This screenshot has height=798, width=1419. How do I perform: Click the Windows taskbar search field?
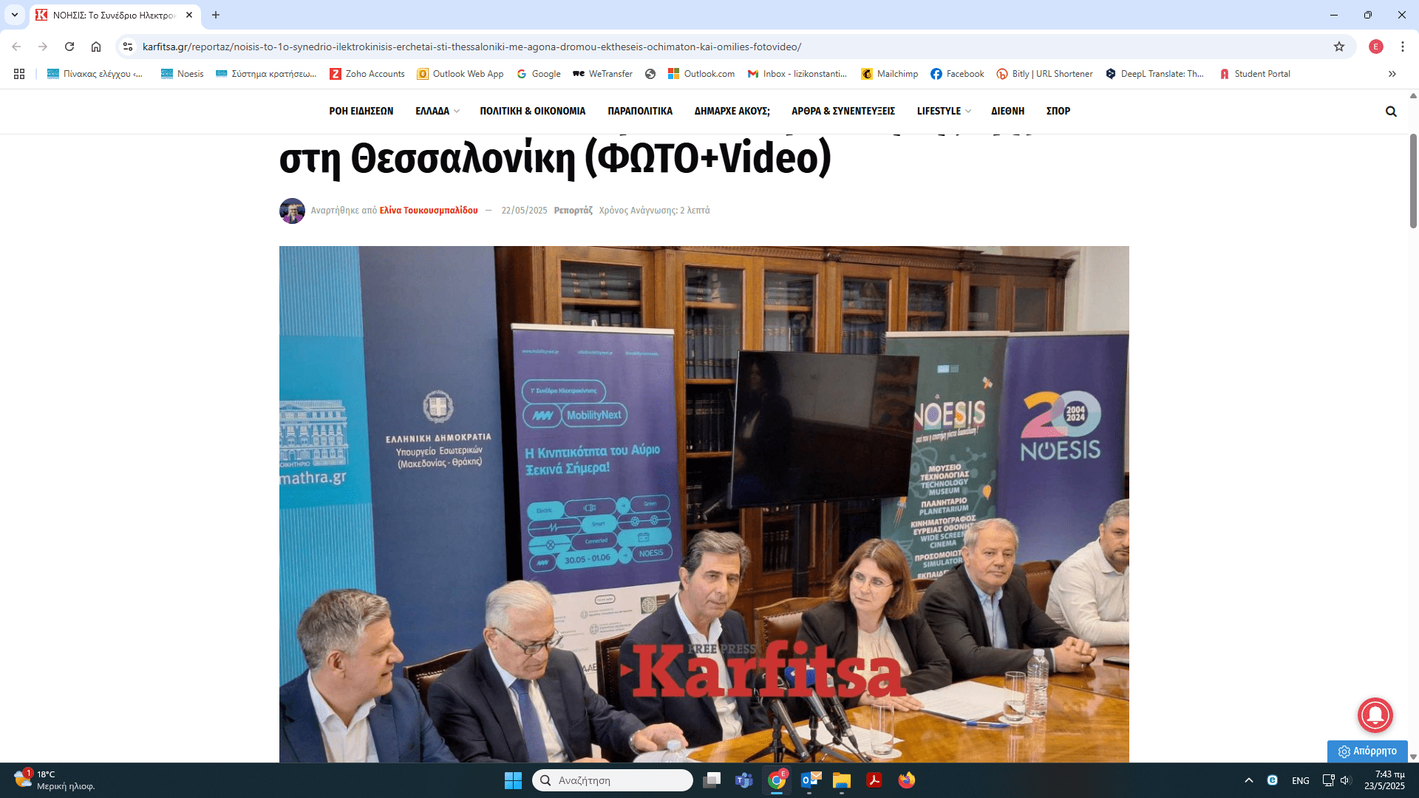click(612, 780)
